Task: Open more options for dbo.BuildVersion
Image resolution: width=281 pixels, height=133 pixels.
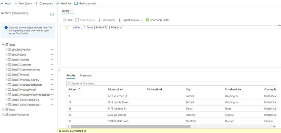Action: point(53,50)
